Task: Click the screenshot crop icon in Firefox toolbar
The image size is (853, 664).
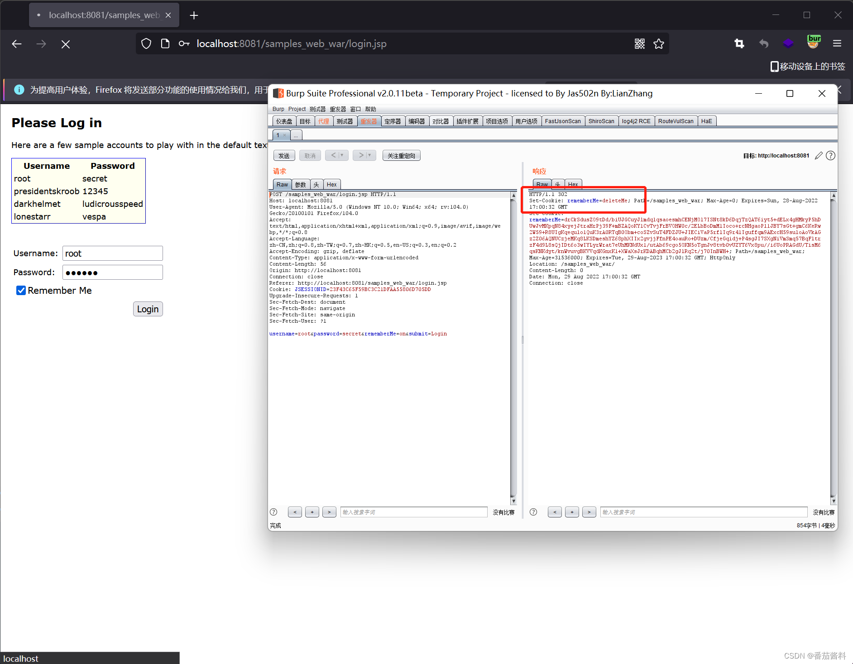Action: pos(739,43)
